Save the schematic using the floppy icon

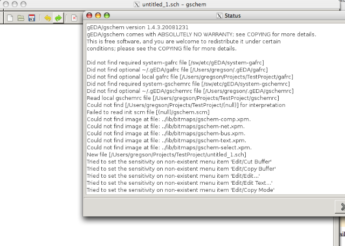(31, 18)
